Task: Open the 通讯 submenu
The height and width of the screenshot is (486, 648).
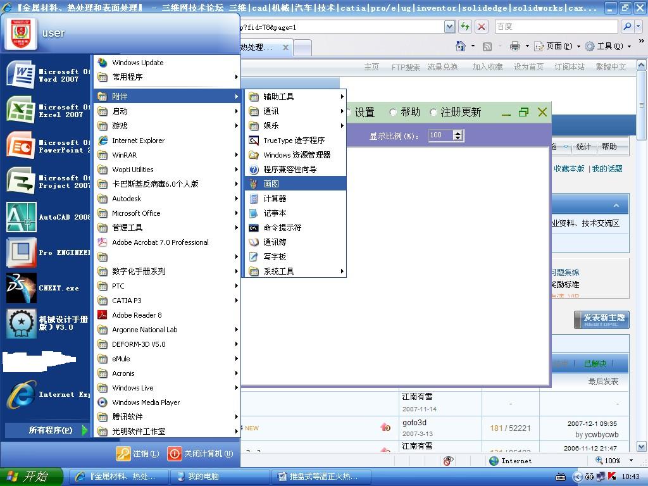Action: coord(296,111)
